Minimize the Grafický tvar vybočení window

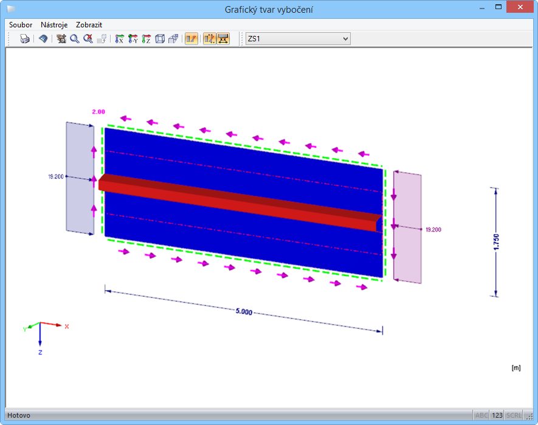482,7
